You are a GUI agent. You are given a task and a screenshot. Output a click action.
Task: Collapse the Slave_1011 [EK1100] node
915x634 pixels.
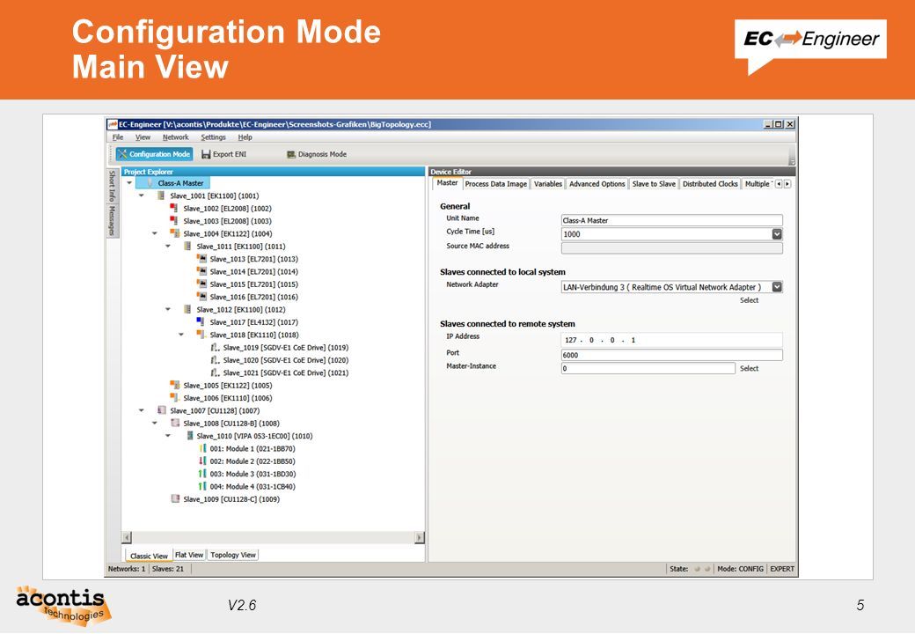168,247
